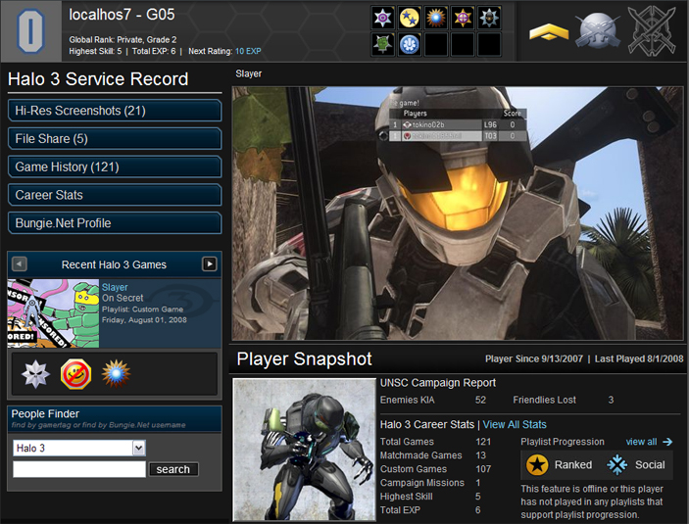
Task: Click the gamertag text field in People Finder
Action: tap(78, 469)
